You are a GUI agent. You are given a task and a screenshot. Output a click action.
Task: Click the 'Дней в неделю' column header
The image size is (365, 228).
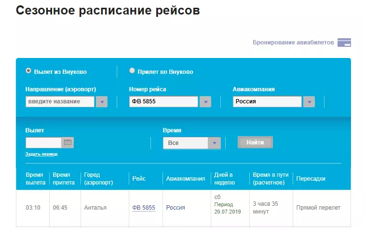(x=224, y=179)
